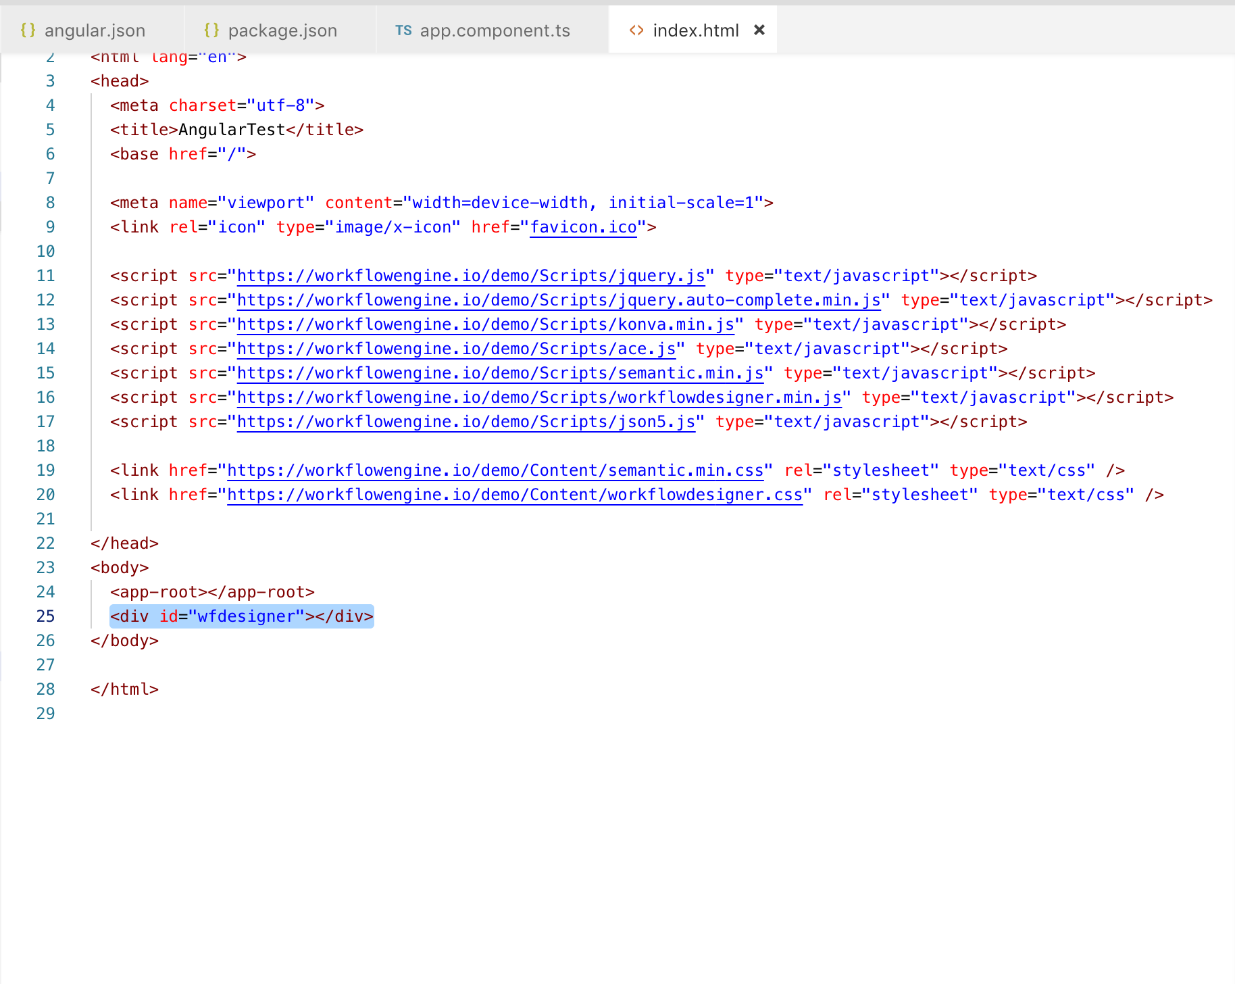1235x984 pixels.
Task: Click line number 25 in the gutter
Action: tap(45, 616)
